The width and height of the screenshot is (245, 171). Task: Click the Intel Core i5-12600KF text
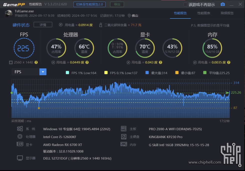(60, 137)
